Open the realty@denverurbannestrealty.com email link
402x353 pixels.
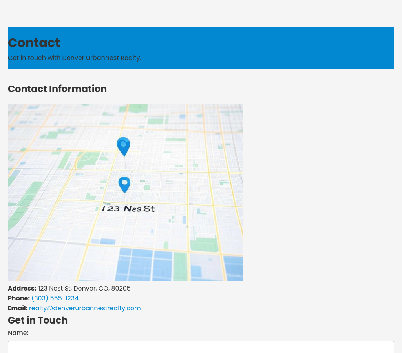click(85, 308)
